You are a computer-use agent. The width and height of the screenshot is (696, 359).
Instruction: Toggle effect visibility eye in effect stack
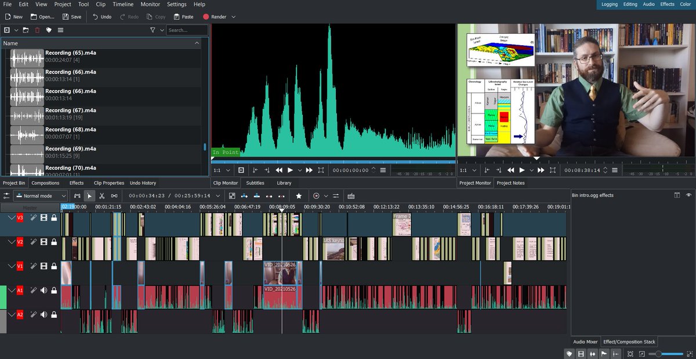click(689, 195)
